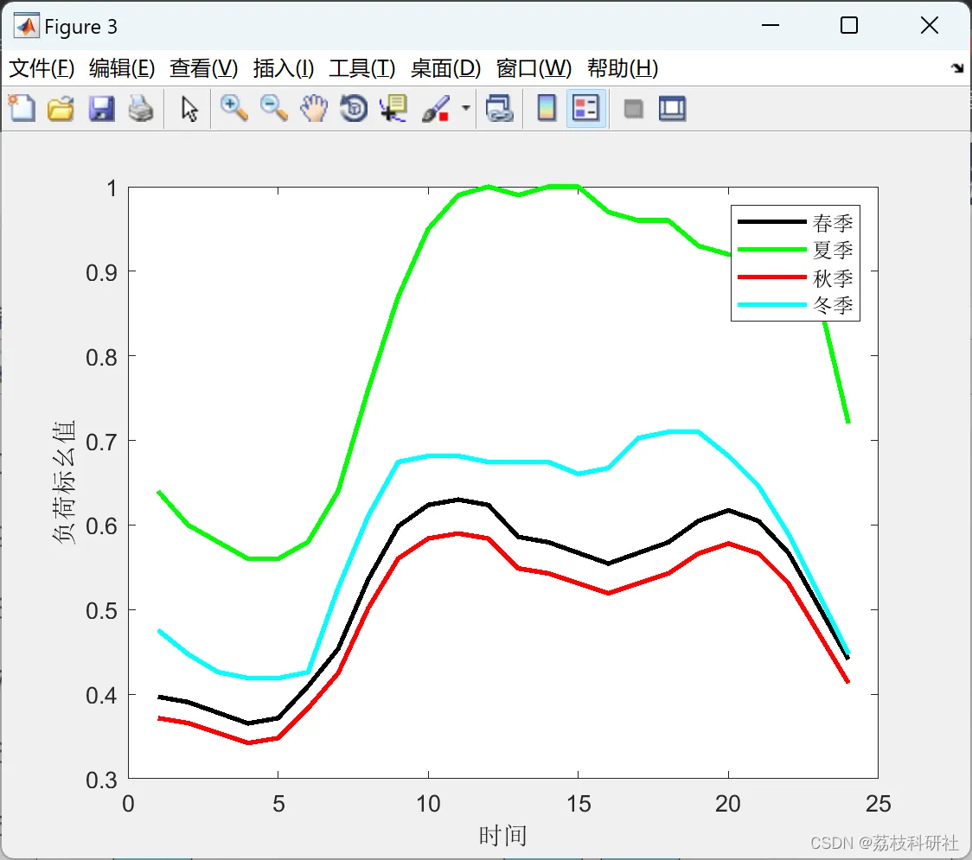Screen dimensions: 972x860
Task: Insert a colorbar using the toolbar icon
Action: pyautogui.click(x=547, y=108)
